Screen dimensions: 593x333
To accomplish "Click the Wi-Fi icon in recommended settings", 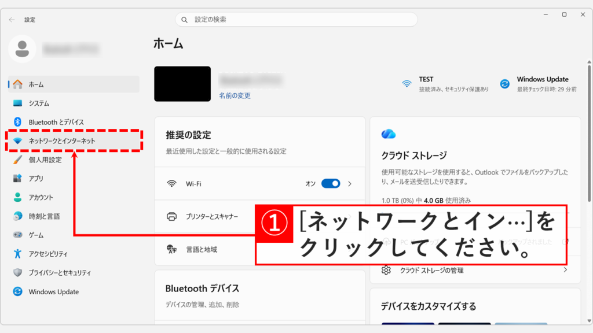I will pyautogui.click(x=171, y=184).
